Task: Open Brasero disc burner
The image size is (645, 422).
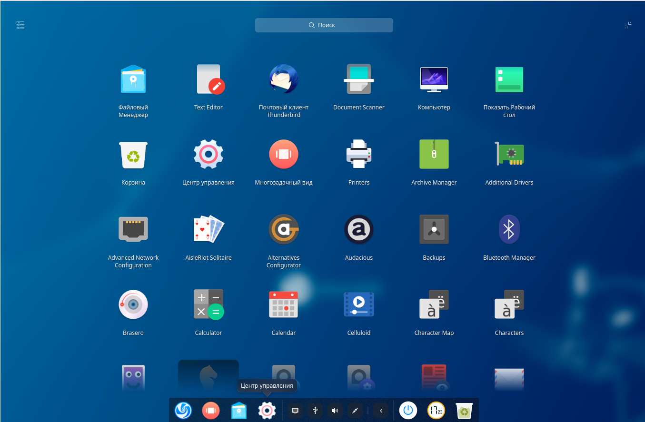Action: pos(133,304)
